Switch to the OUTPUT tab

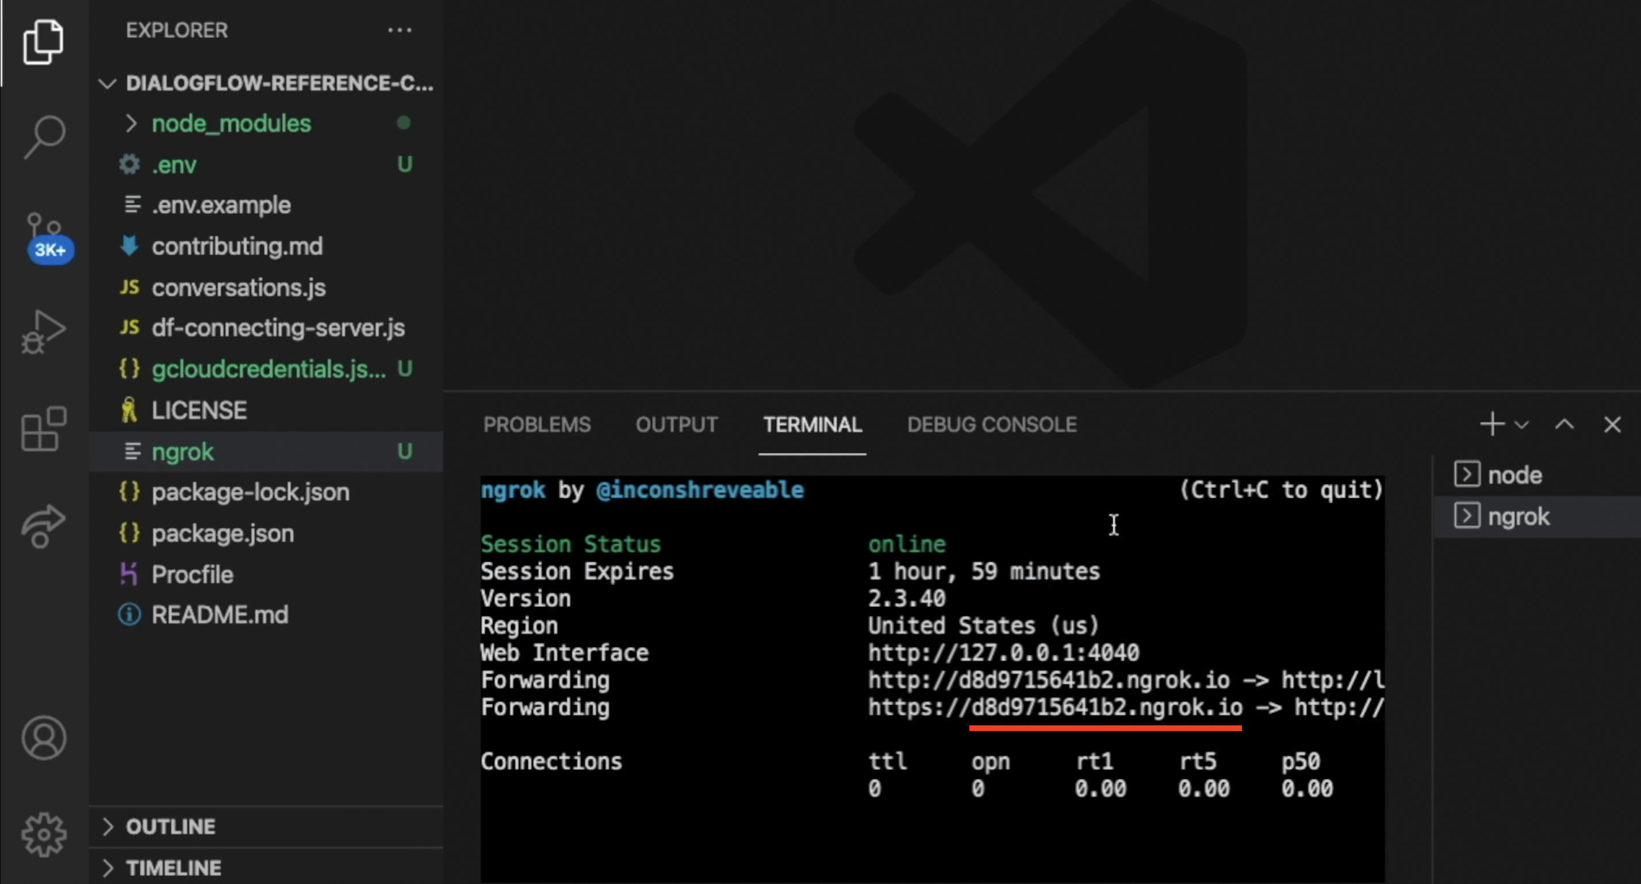(x=677, y=425)
